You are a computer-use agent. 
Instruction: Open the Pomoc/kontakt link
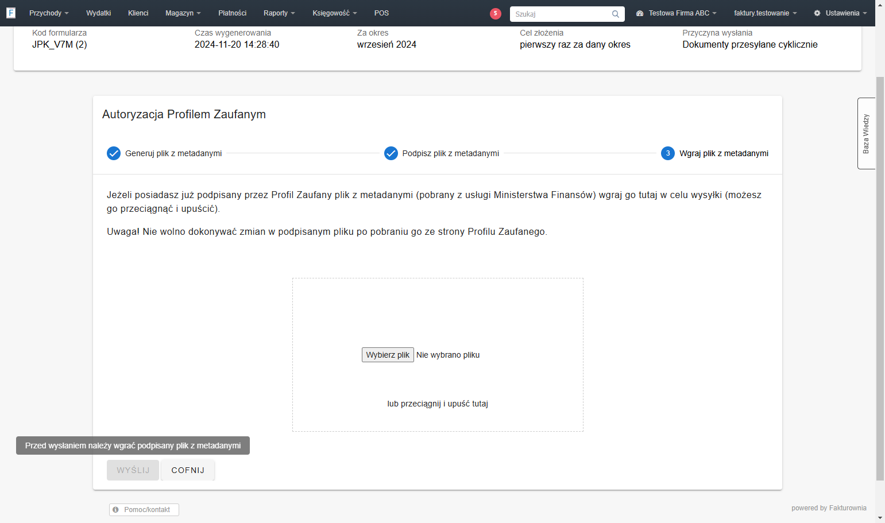[x=144, y=510]
